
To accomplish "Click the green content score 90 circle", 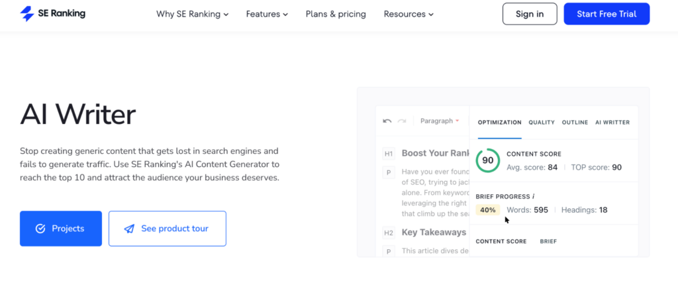I will click(488, 160).
